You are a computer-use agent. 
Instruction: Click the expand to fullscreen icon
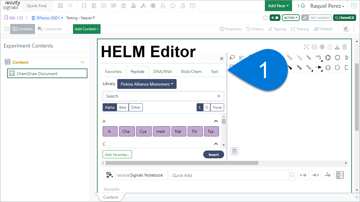coord(306,47)
